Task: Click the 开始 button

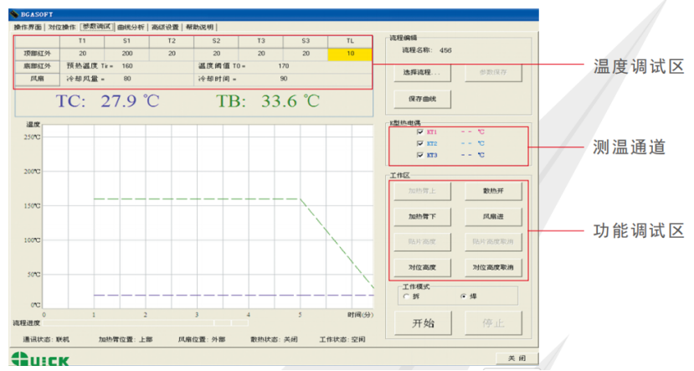Action: click(x=423, y=323)
